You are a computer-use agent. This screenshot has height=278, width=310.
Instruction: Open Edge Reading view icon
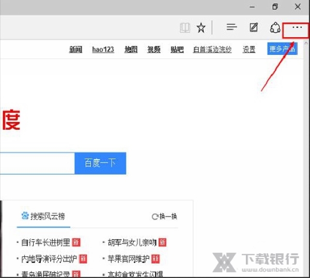(x=185, y=28)
